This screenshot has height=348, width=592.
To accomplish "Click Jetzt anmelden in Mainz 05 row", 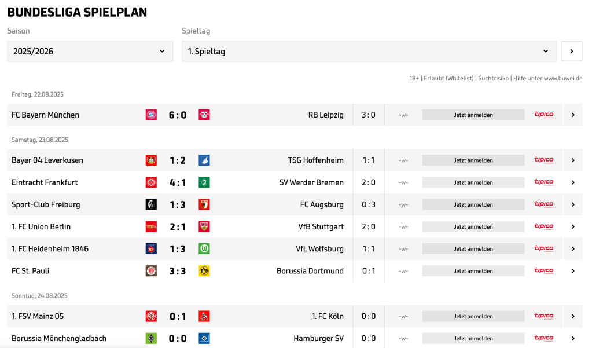I will pyautogui.click(x=473, y=316).
